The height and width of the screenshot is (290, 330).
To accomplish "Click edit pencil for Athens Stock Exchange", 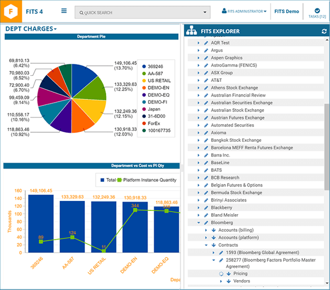I will point(206,88).
